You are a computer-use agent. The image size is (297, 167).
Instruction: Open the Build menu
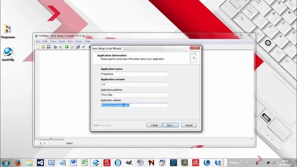tap(62, 41)
